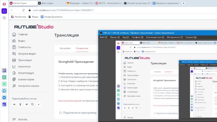Switch to Русский ниндзя browser tab
Viewport: 217px width, 122px height.
click(x=137, y=3)
